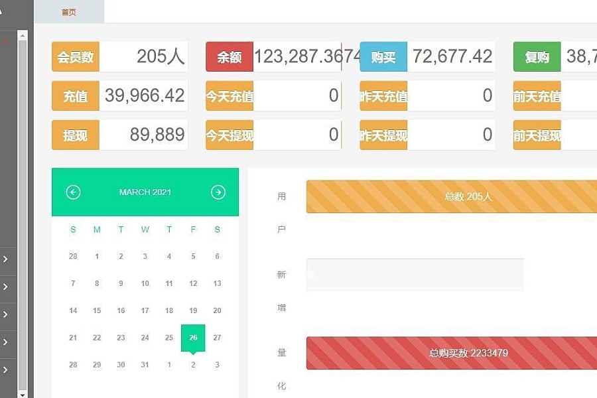Click the 今天充值 label
597x398 pixels.
(230, 96)
